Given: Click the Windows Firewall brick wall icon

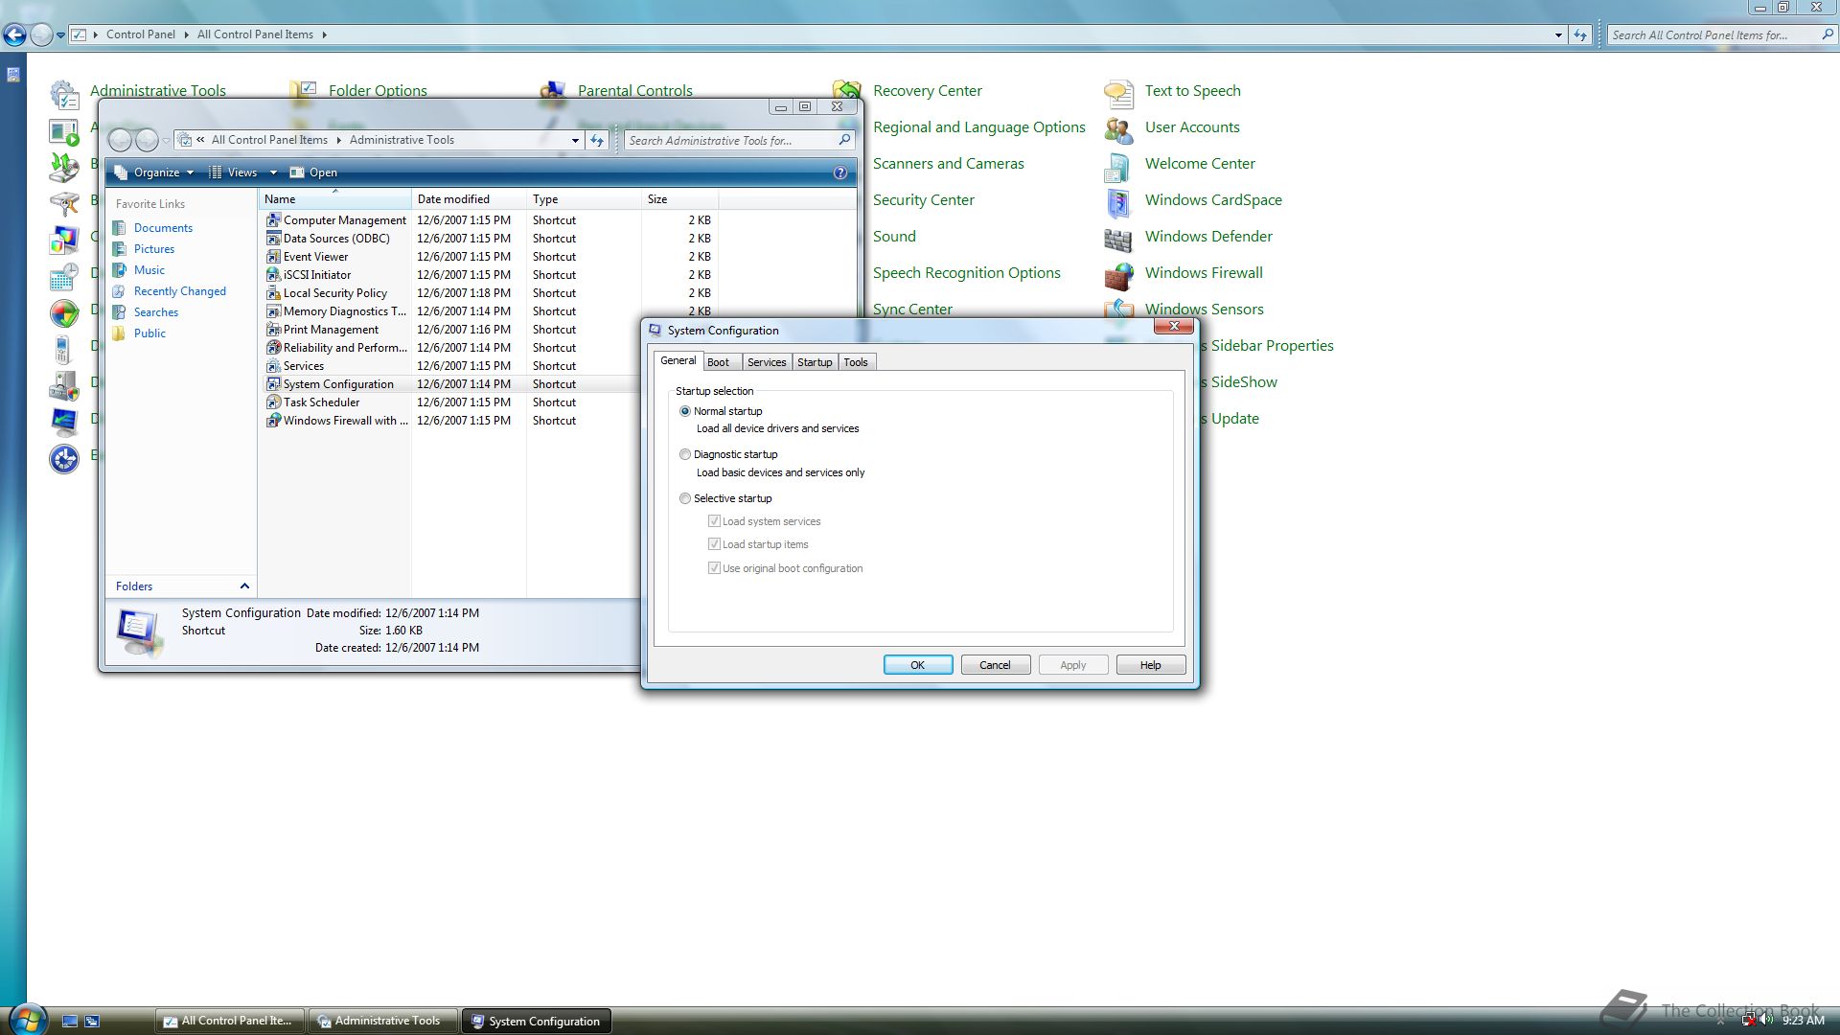Looking at the screenshot, I should click(1118, 276).
